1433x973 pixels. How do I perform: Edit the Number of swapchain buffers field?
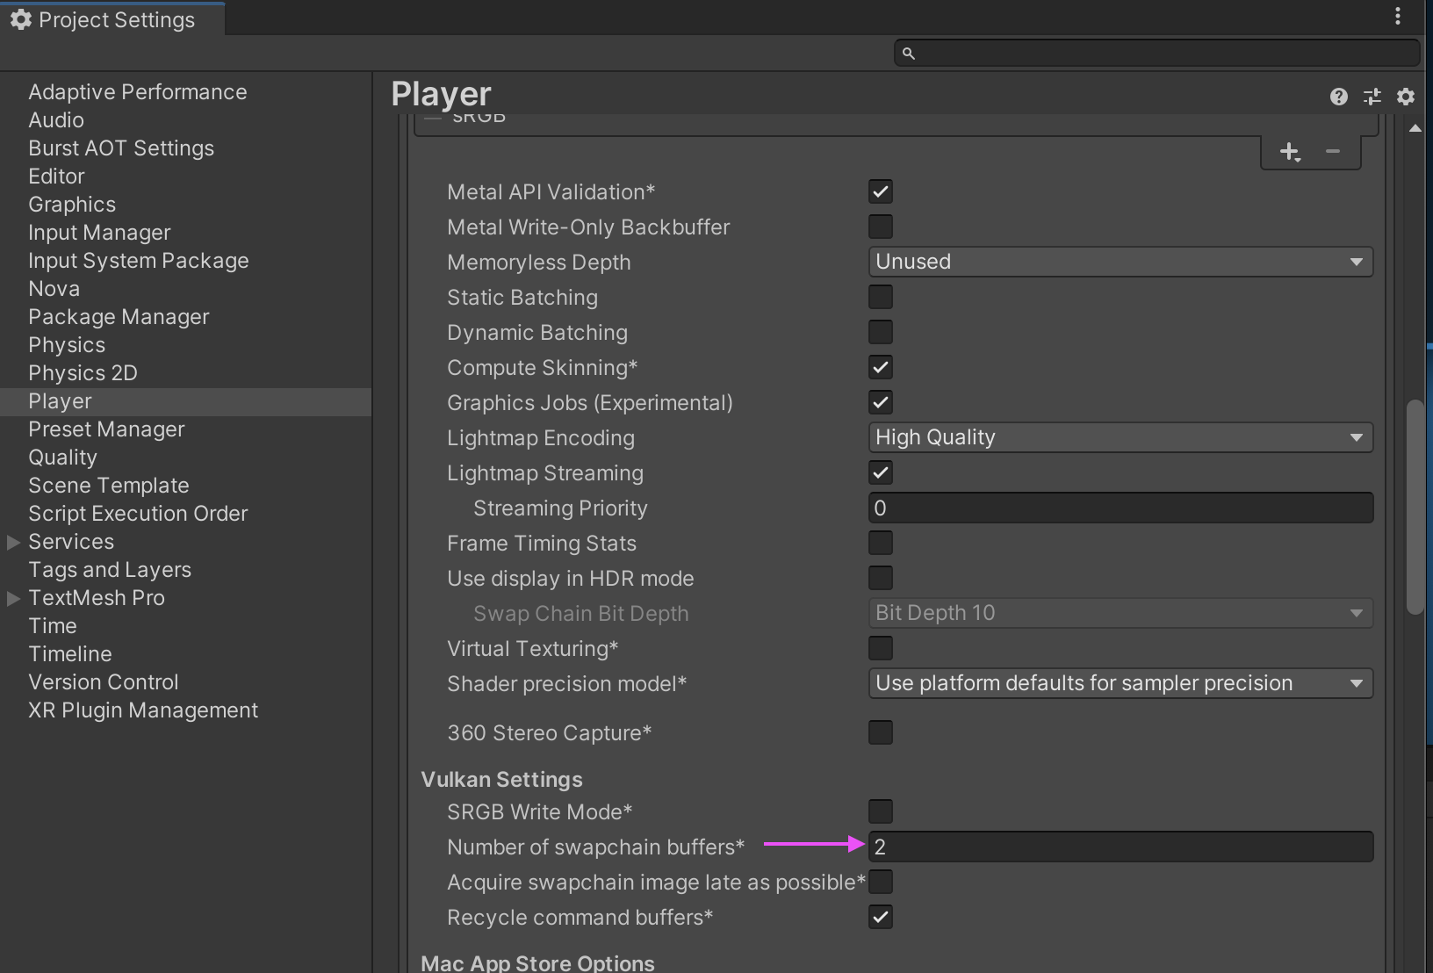1120,846
